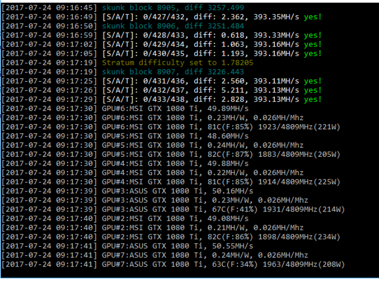This screenshot has width=379, height=286.
Task: Click the 'skunk block 8907, diff 3226.443' line
Action: click(x=173, y=72)
